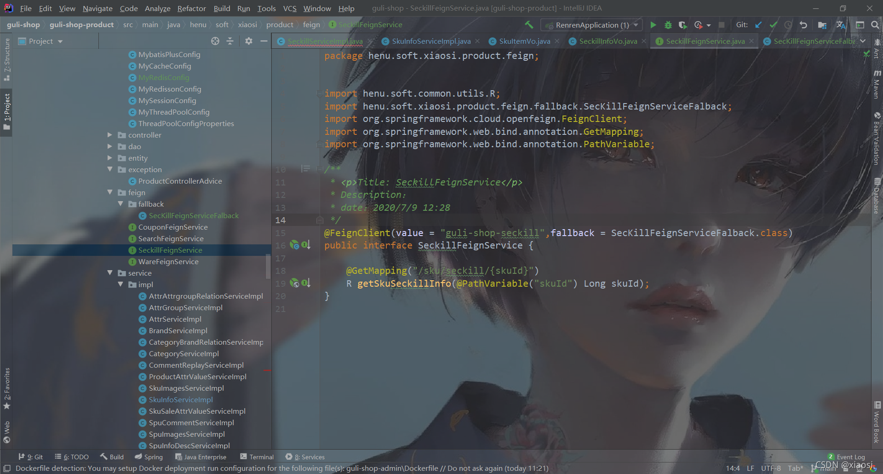Expand the dao folder

[x=110, y=146]
